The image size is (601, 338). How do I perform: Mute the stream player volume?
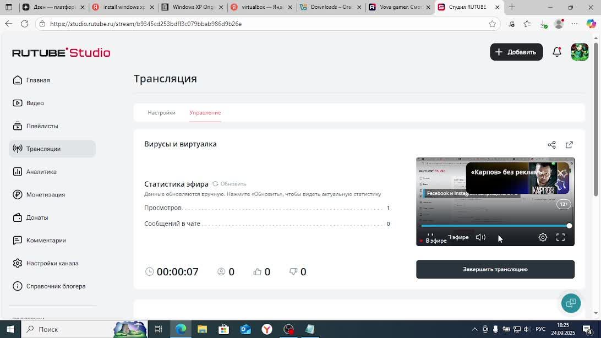point(480,237)
